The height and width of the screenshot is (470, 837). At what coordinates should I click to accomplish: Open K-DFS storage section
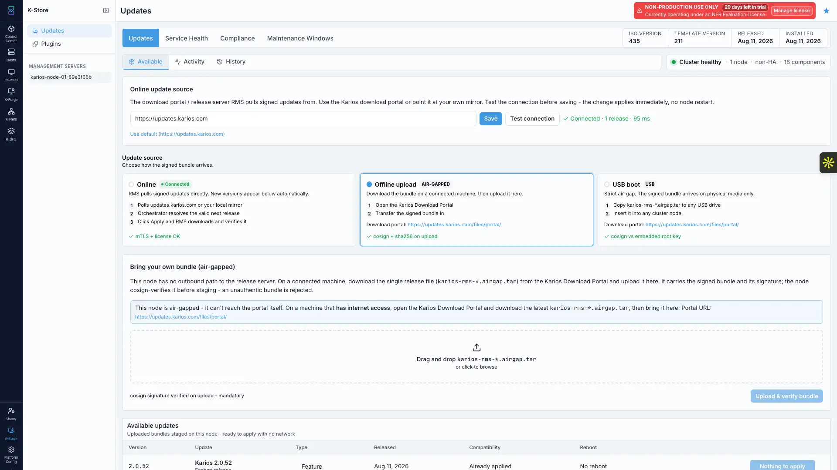coord(11,134)
